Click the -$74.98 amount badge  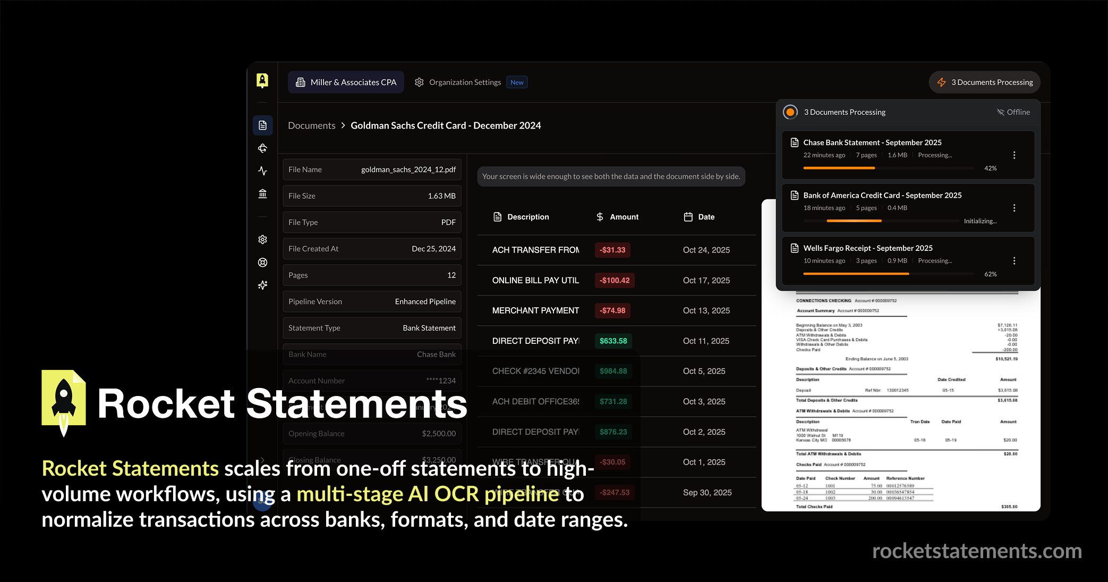pyautogui.click(x=612, y=310)
